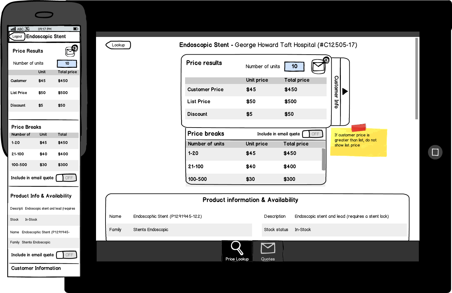Click the phone Customer Information section heading
Screen dimensions: 452x293
(36, 268)
